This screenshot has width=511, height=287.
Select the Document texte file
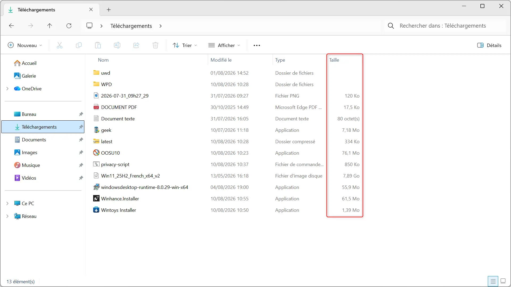pyautogui.click(x=118, y=119)
